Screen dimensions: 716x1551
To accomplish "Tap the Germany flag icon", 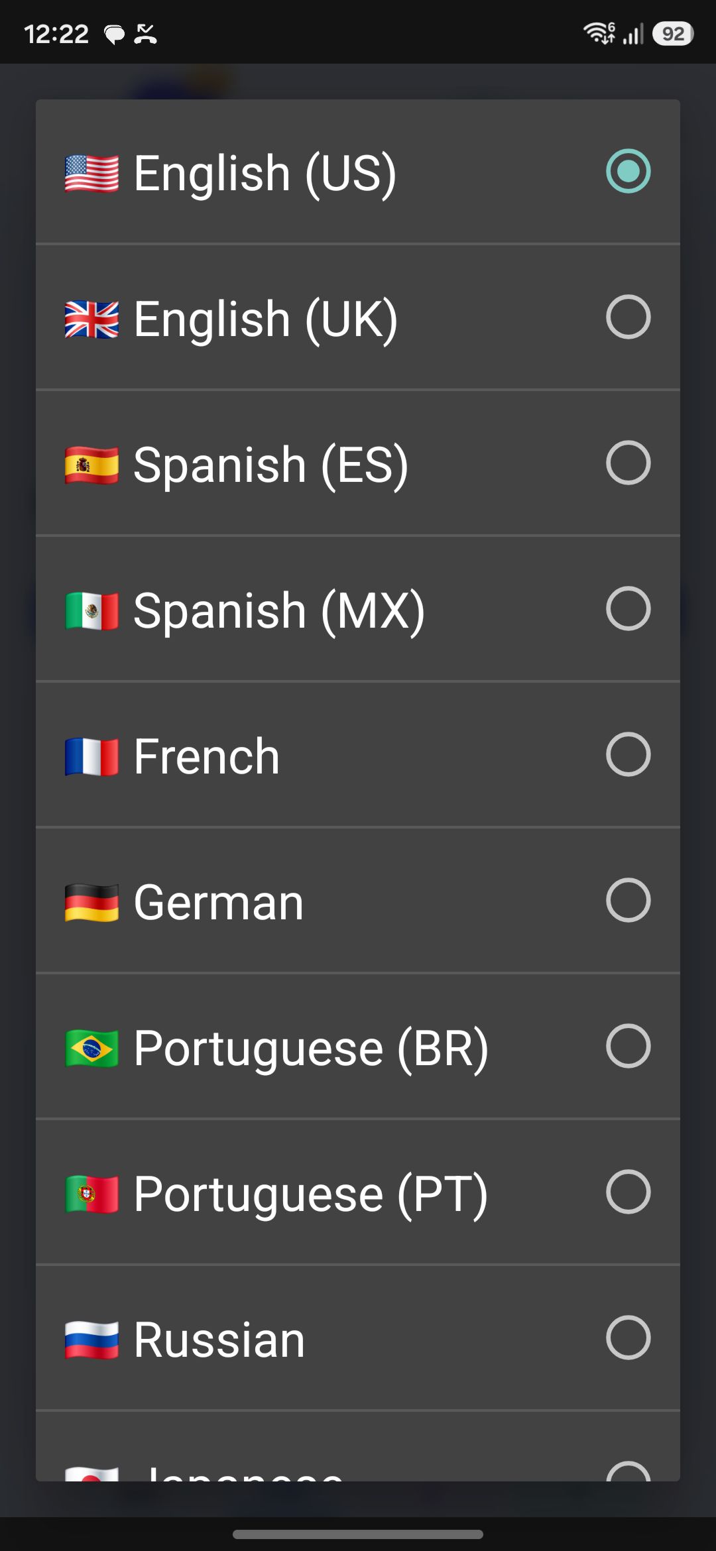I will click(92, 902).
